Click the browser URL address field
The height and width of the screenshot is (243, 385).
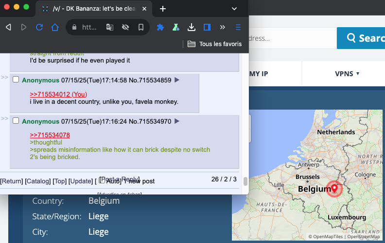click(89, 27)
